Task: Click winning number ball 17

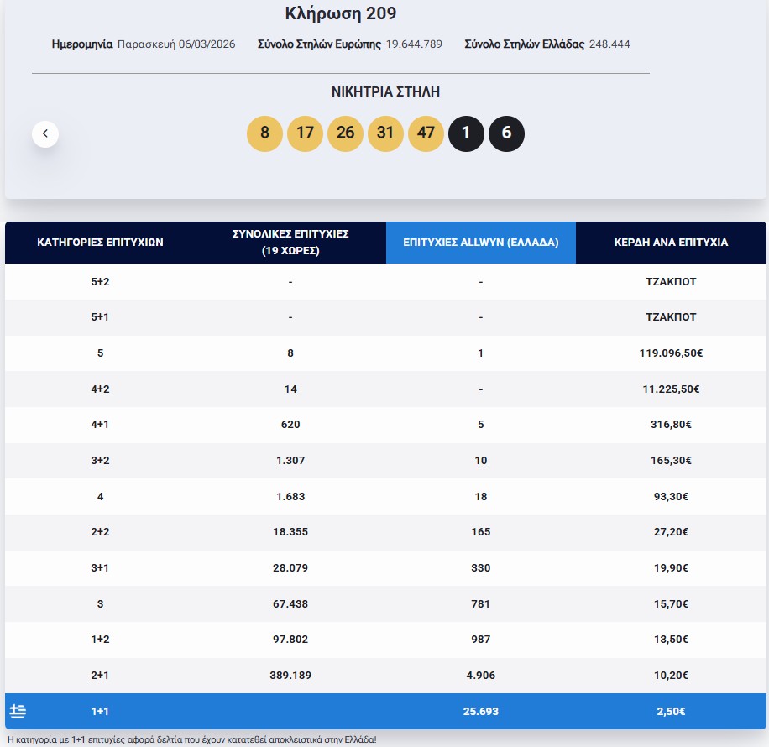Action: [x=305, y=133]
